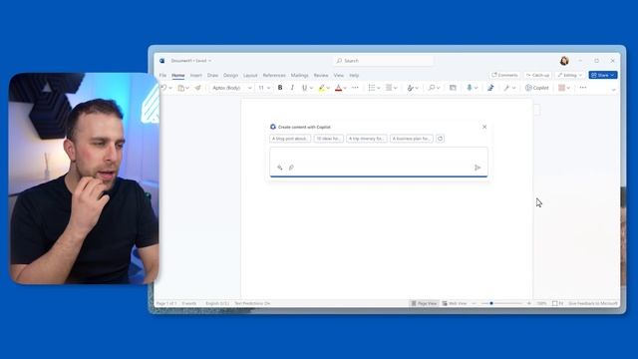Expand the underline style arrow

point(311,88)
